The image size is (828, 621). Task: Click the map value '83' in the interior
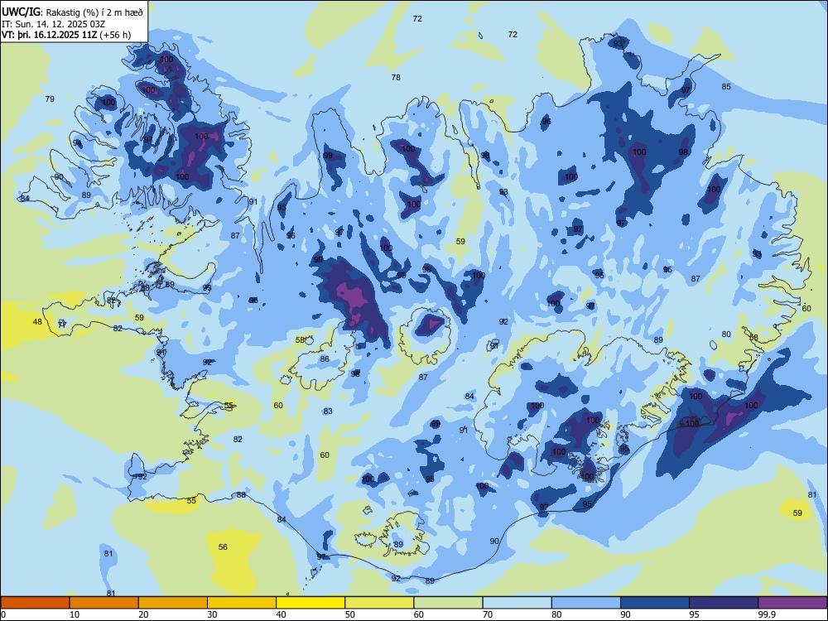[x=328, y=411]
